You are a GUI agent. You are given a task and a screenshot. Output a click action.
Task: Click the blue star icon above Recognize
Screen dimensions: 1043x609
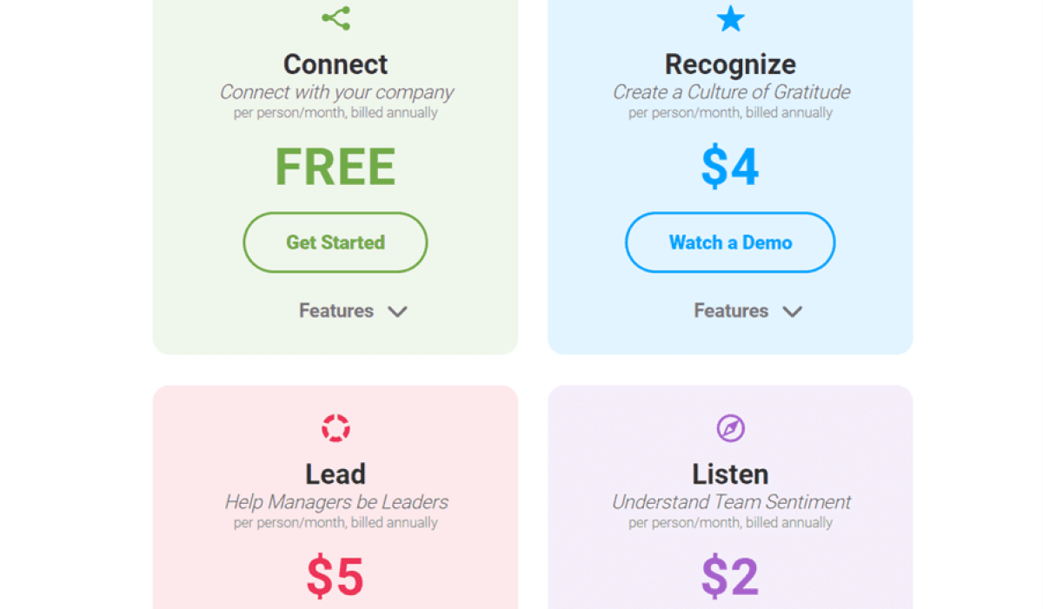click(x=730, y=17)
